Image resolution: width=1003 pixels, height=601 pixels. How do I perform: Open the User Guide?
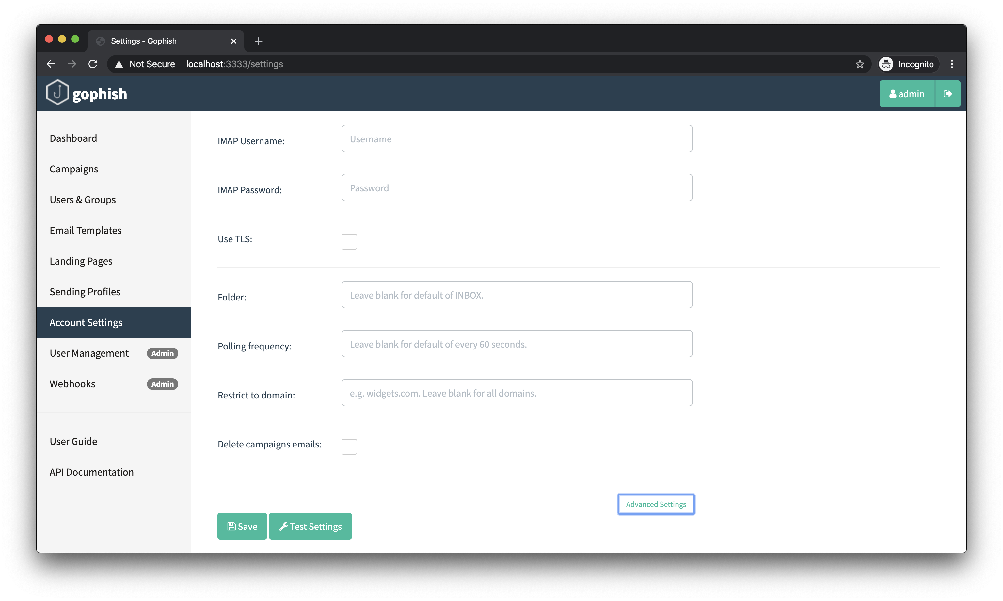coord(73,441)
